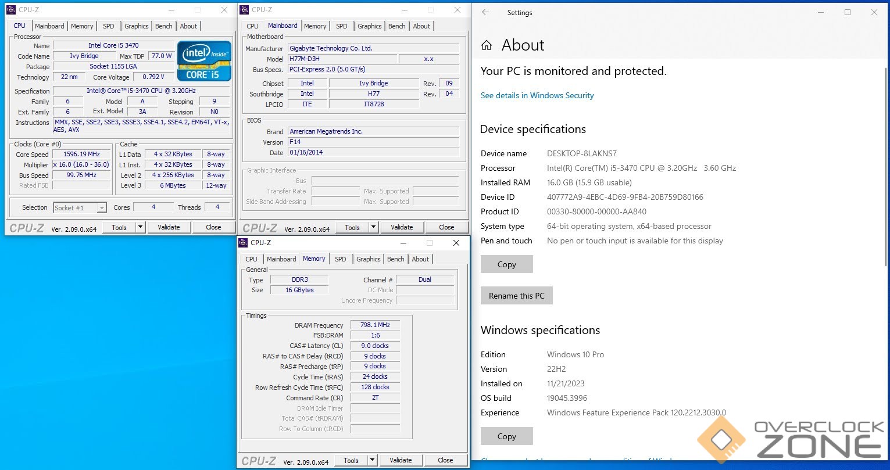Click the Home icon beside About heading
This screenshot has height=470, width=890.
[487, 45]
